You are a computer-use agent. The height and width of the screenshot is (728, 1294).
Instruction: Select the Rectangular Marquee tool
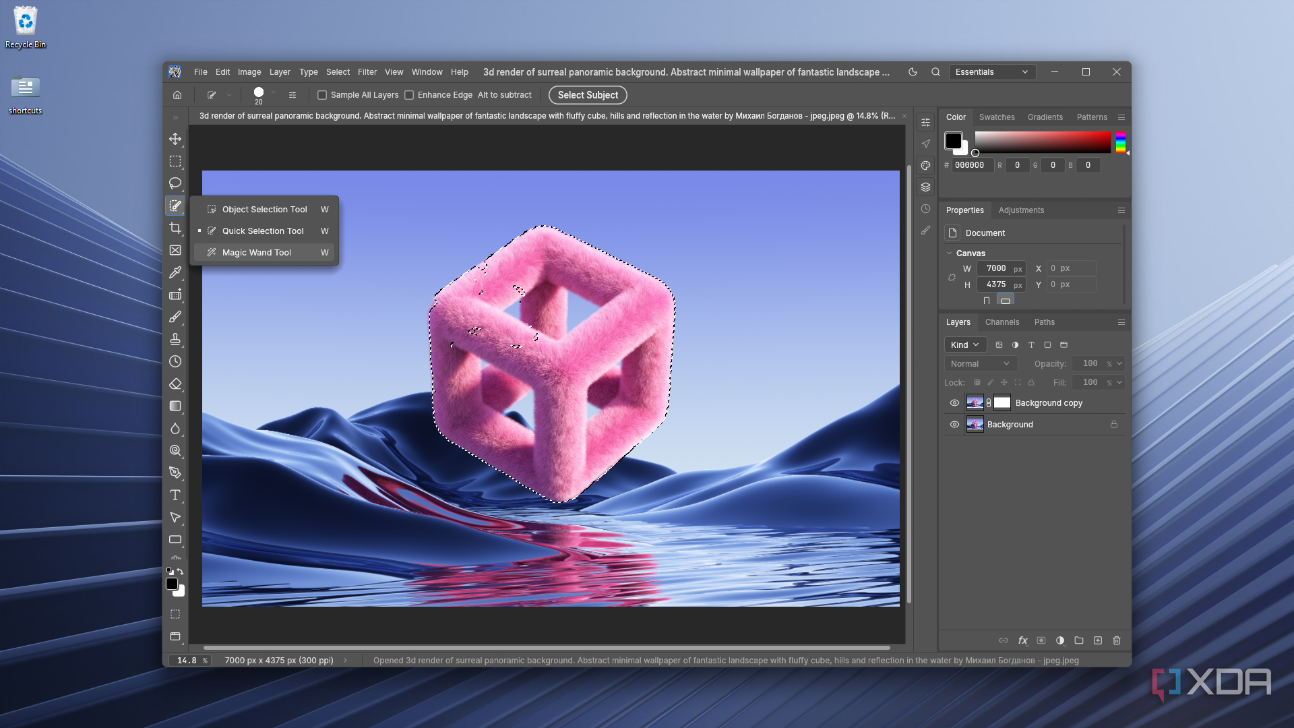pos(175,161)
